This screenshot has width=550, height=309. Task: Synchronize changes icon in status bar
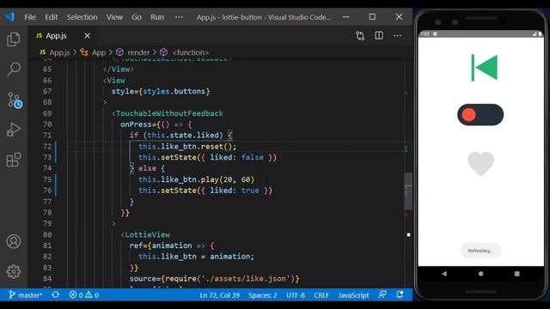[x=55, y=295]
